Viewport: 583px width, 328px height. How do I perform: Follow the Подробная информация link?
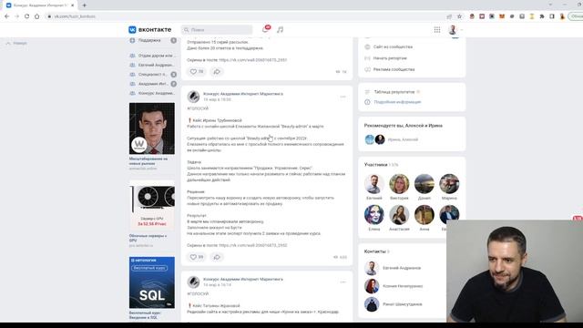(397, 102)
